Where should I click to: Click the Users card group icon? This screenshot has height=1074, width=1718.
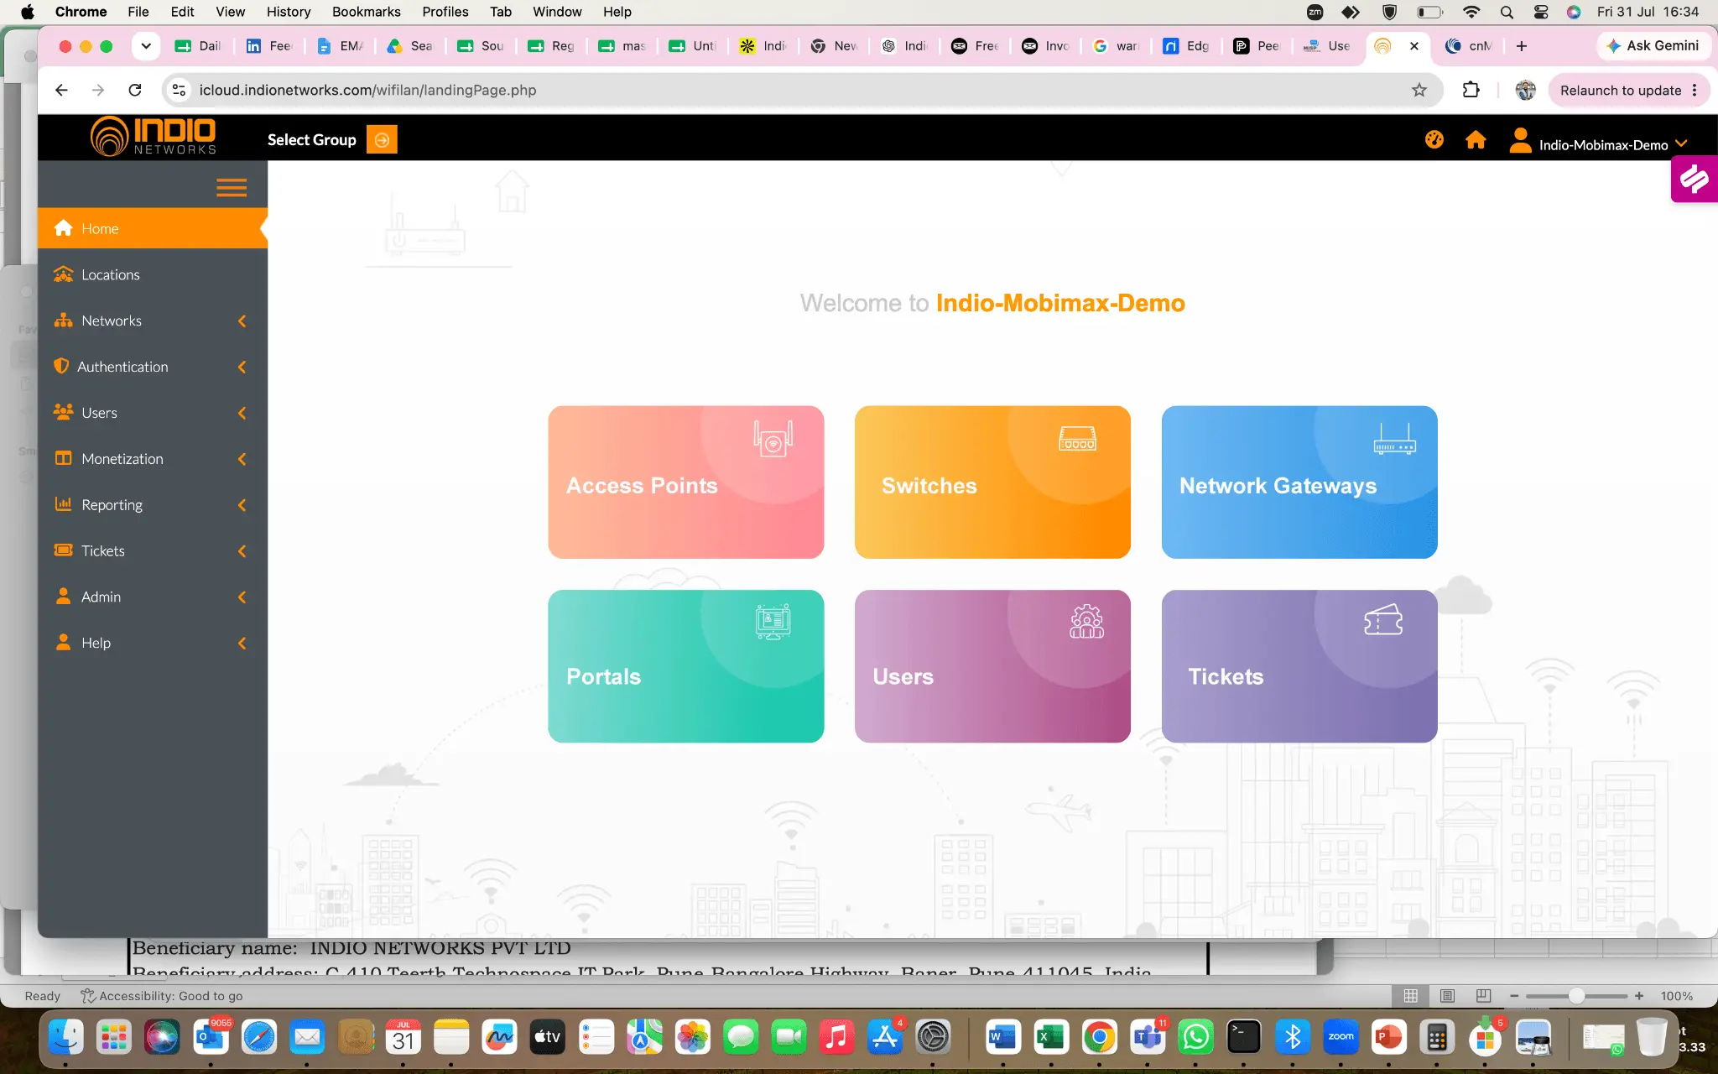click(1086, 622)
